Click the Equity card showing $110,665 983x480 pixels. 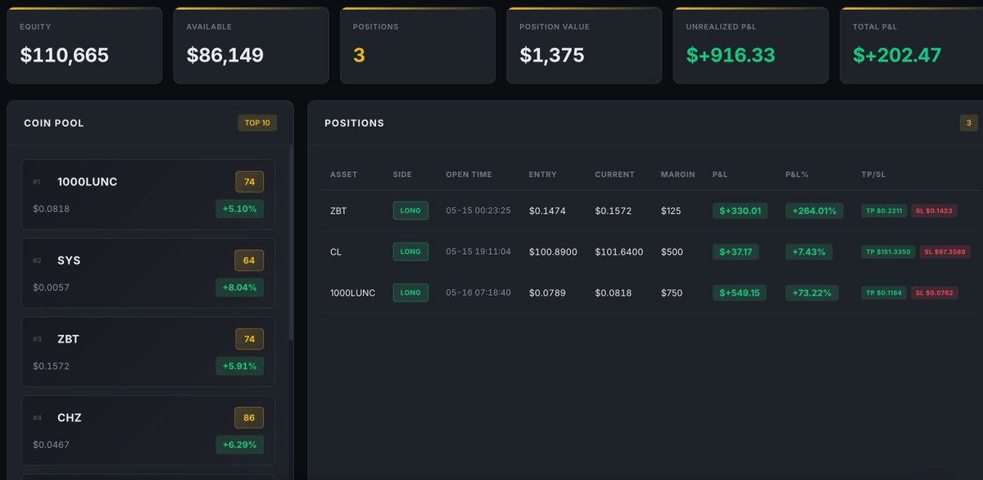[84, 45]
